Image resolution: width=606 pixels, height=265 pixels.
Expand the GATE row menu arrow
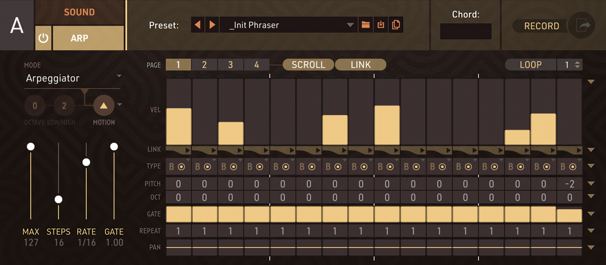point(591,214)
